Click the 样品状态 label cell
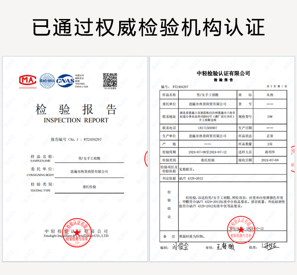Viewport: 297px width, 275px height. (245, 136)
